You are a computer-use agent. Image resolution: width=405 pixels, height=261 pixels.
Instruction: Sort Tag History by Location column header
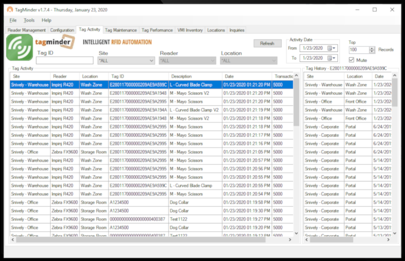pos(358,76)
